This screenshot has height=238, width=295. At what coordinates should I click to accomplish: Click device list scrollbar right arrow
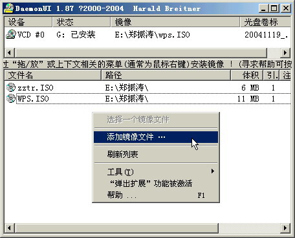(x=285, y=52)
